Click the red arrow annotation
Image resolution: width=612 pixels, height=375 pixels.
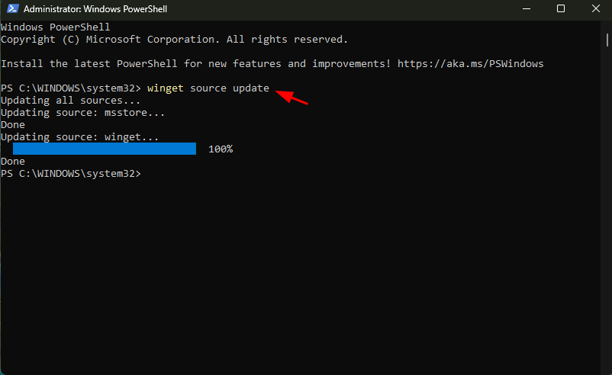(x=292, y=97)
